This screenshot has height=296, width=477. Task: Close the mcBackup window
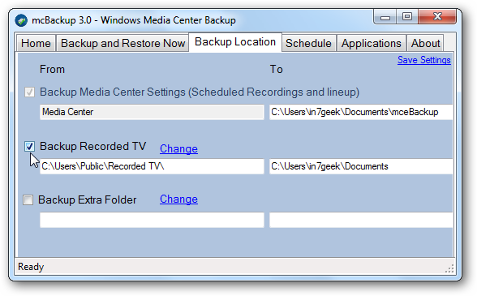pos(437,17)
